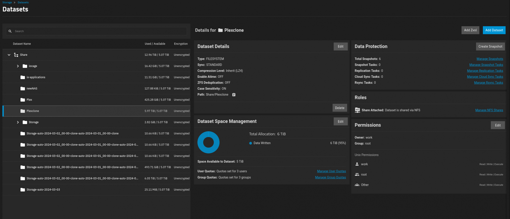Viewport: 510px width, 219px height.
Task: Select the Share root dataset row
Action: point(96,55)
